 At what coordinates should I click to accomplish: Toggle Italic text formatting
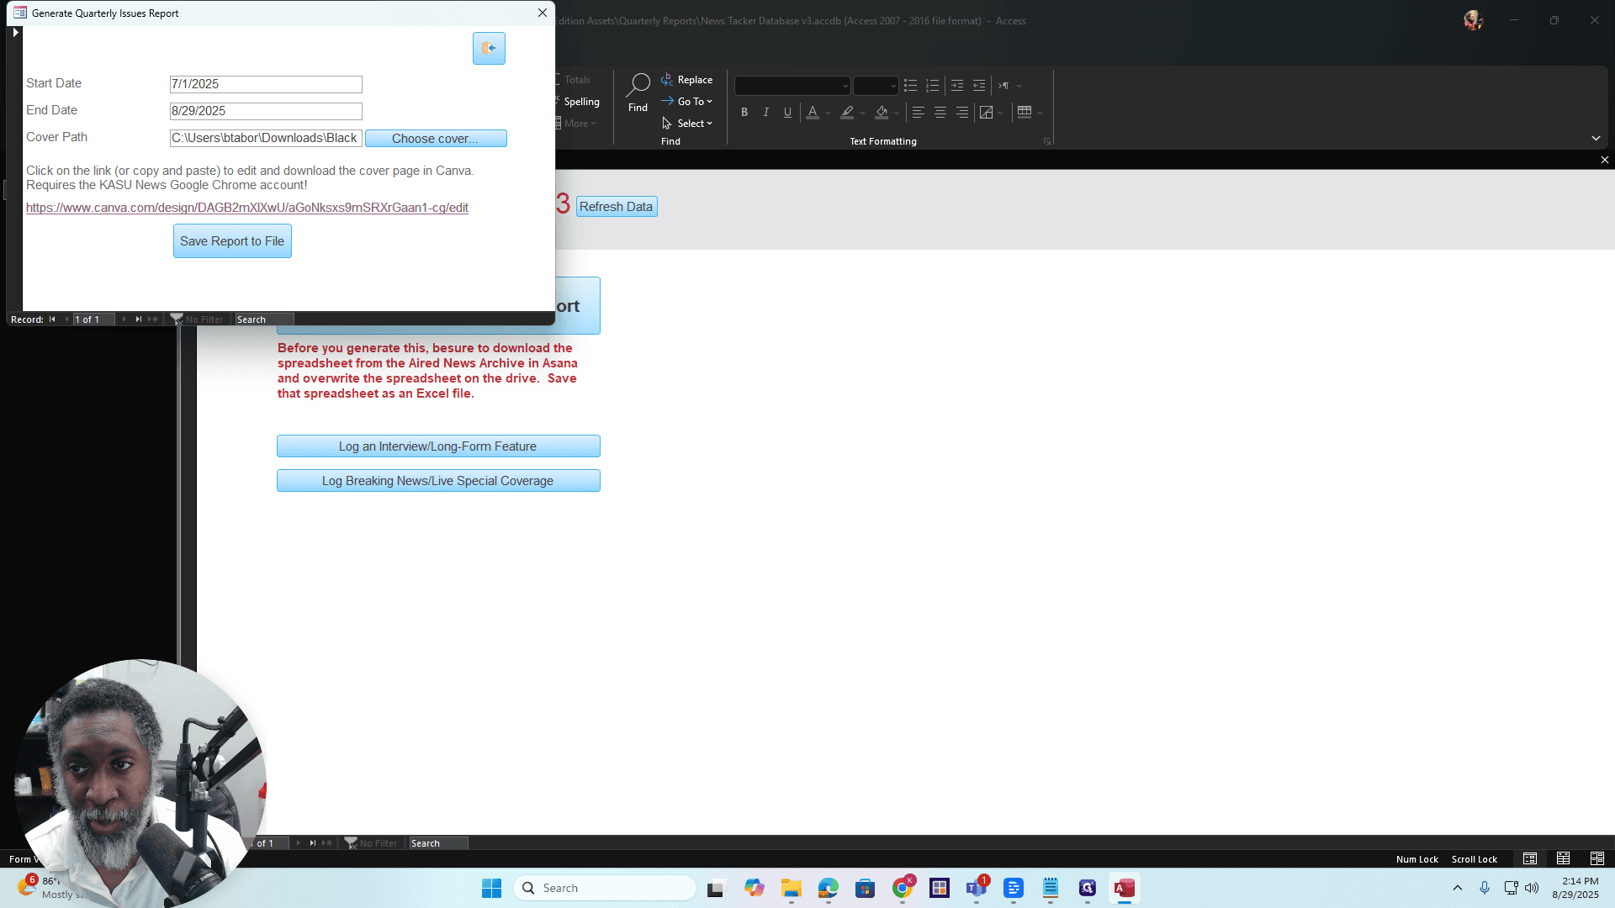pos(766,112)
